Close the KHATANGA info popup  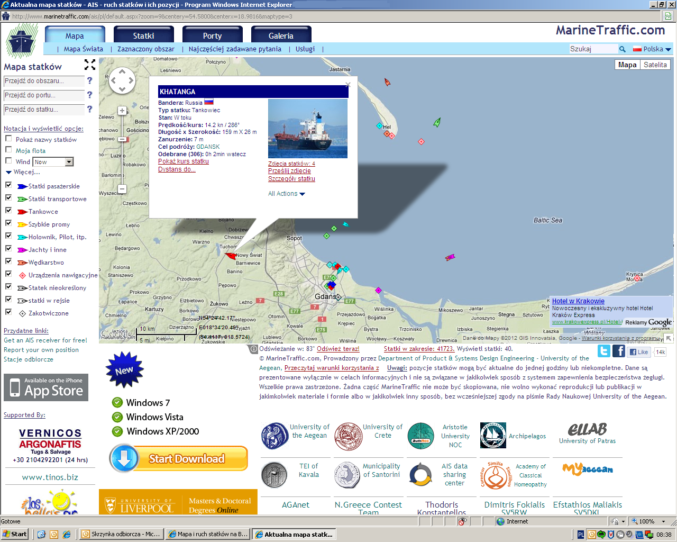click(x=347, y=84)
